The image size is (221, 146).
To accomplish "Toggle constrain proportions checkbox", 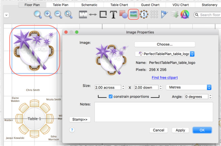I will coord(111,97).
